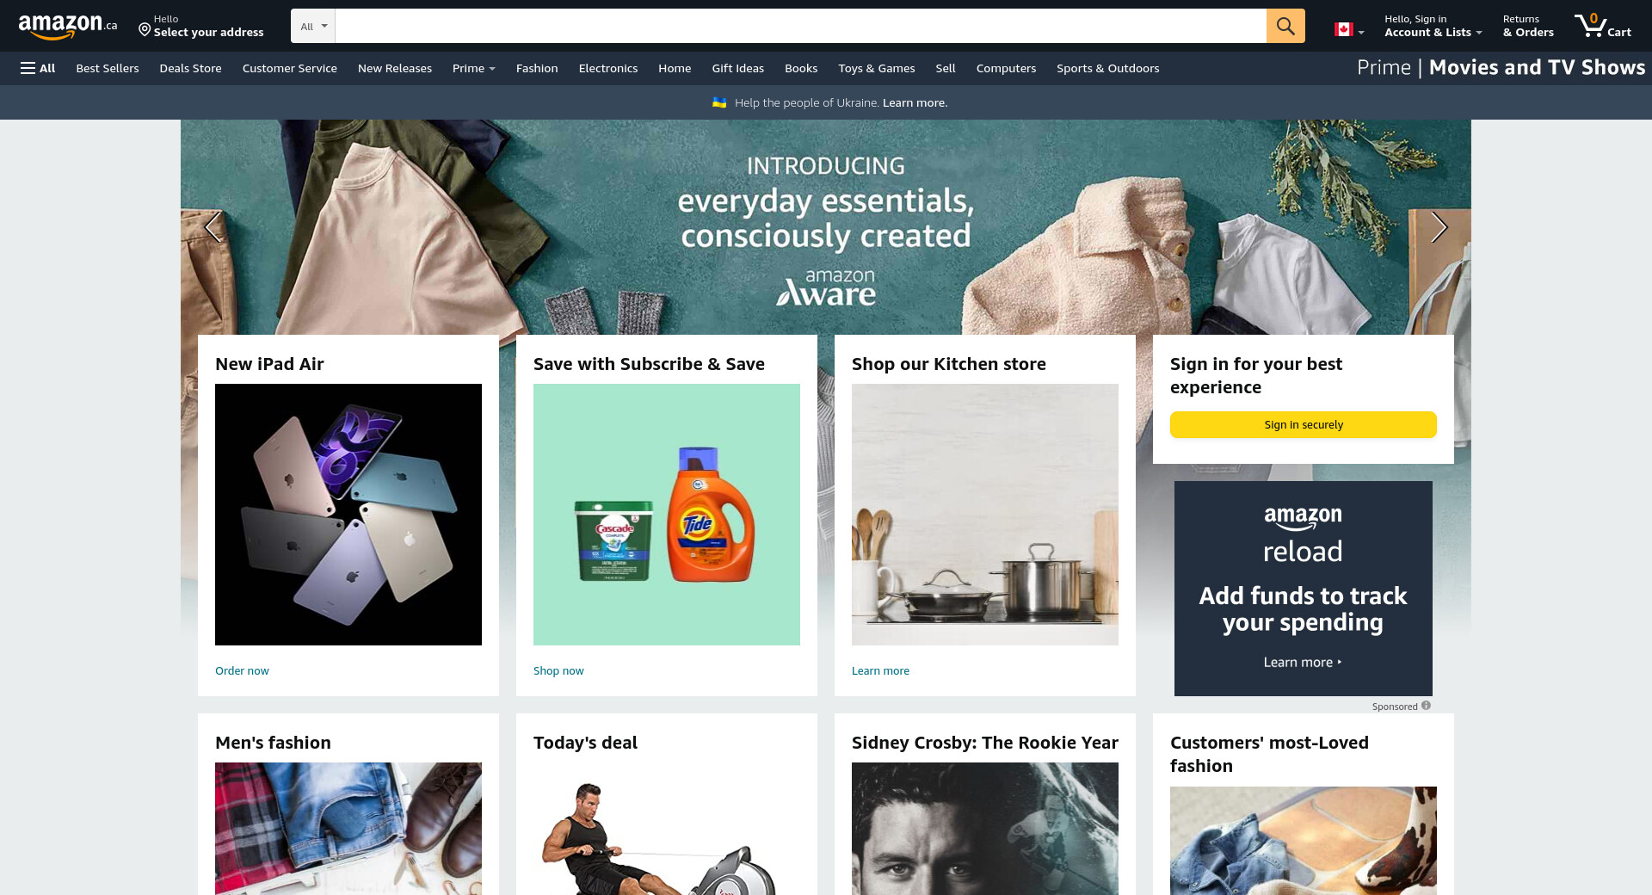Open the All hamburger menu
Viewport: 1652px width, 895px height.
pos(38,68)
